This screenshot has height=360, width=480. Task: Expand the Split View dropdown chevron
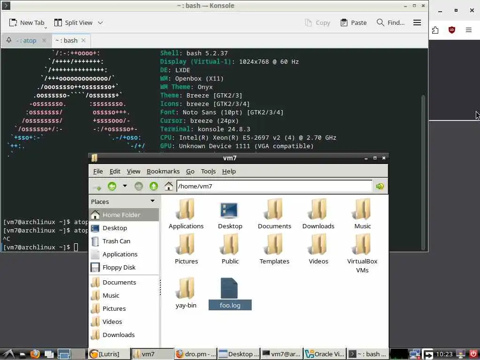coord(100,22)
